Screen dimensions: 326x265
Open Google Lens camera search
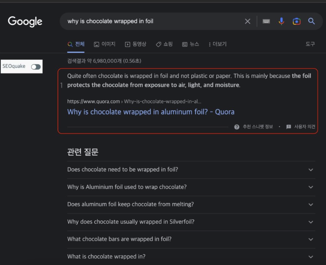[296, 21]
